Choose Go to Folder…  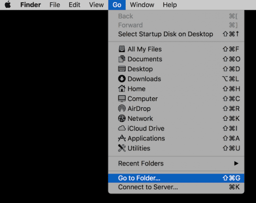point(176,178)
